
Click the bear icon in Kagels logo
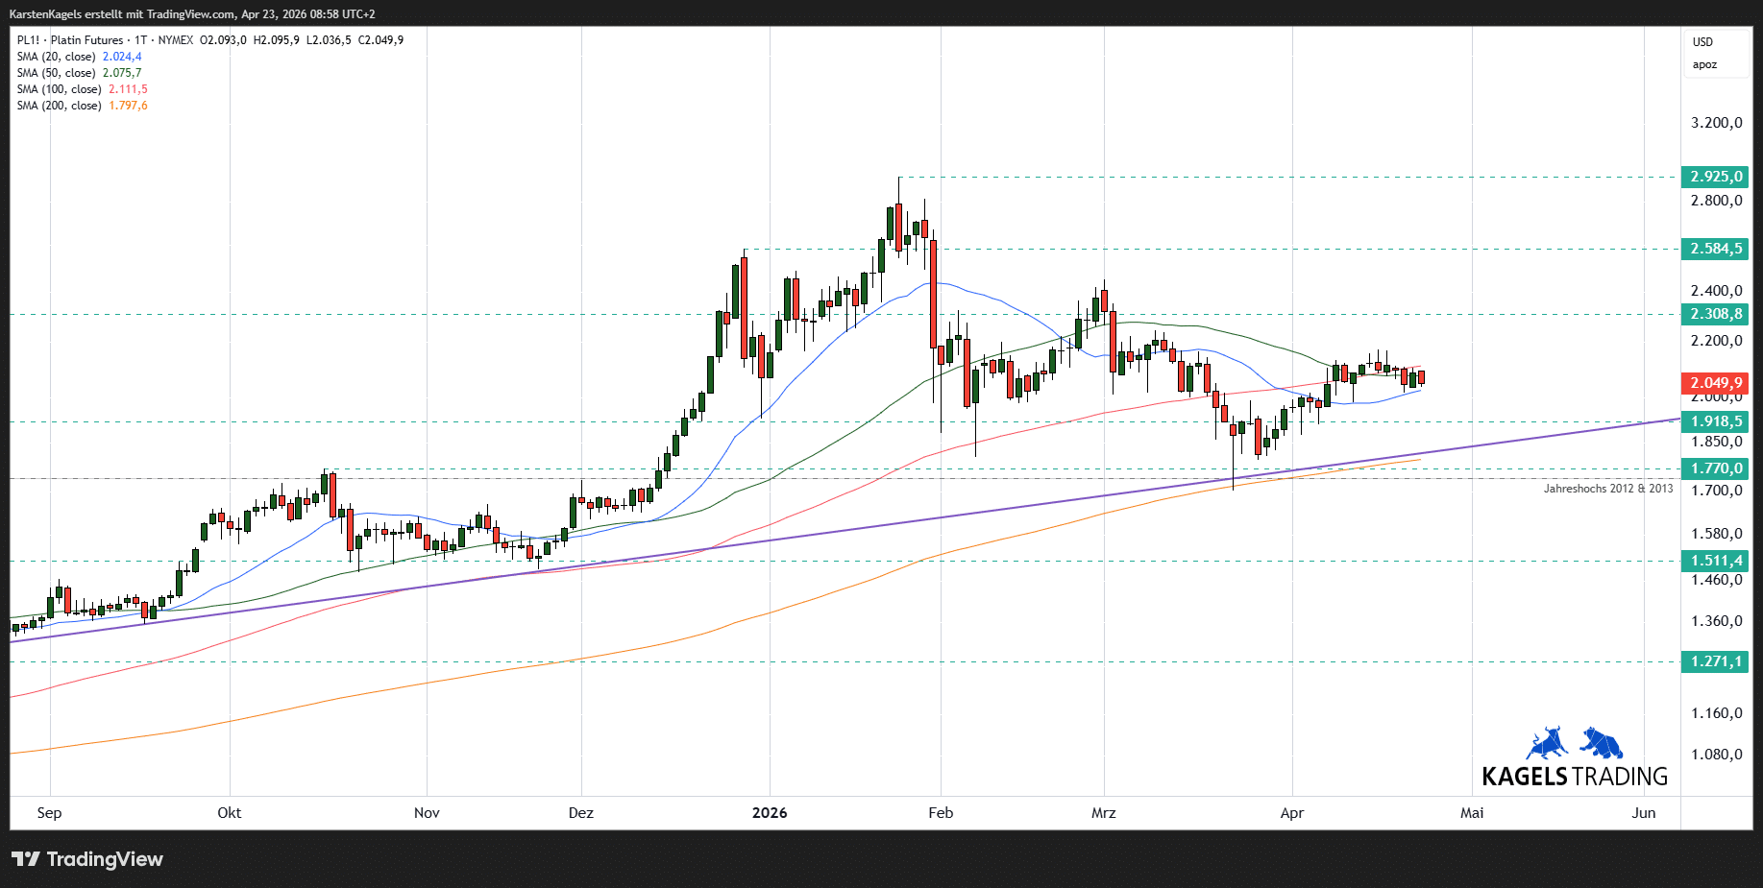click(1602, 743)
